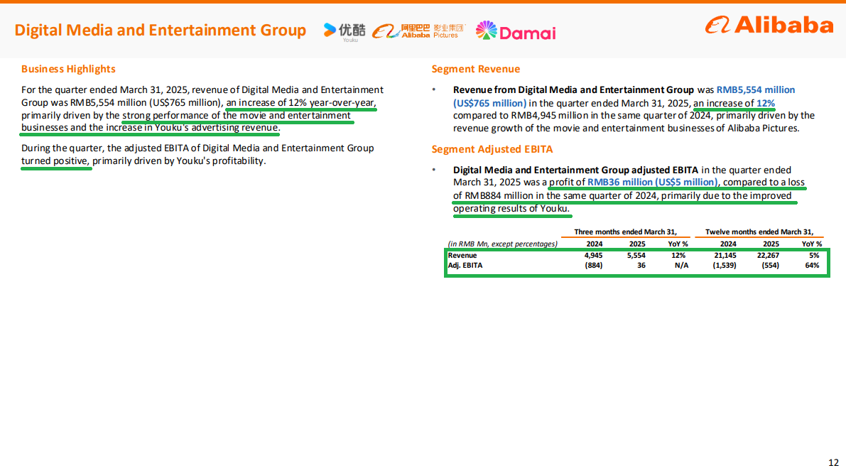The width and height of the screenshot is (846, 473).
Task: Click the colorful Damai logo
Action: coord(515,31)
